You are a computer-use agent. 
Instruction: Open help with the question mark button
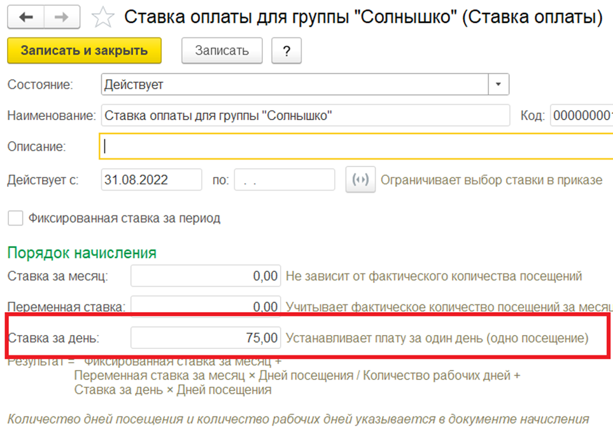(x=286, y=51)
